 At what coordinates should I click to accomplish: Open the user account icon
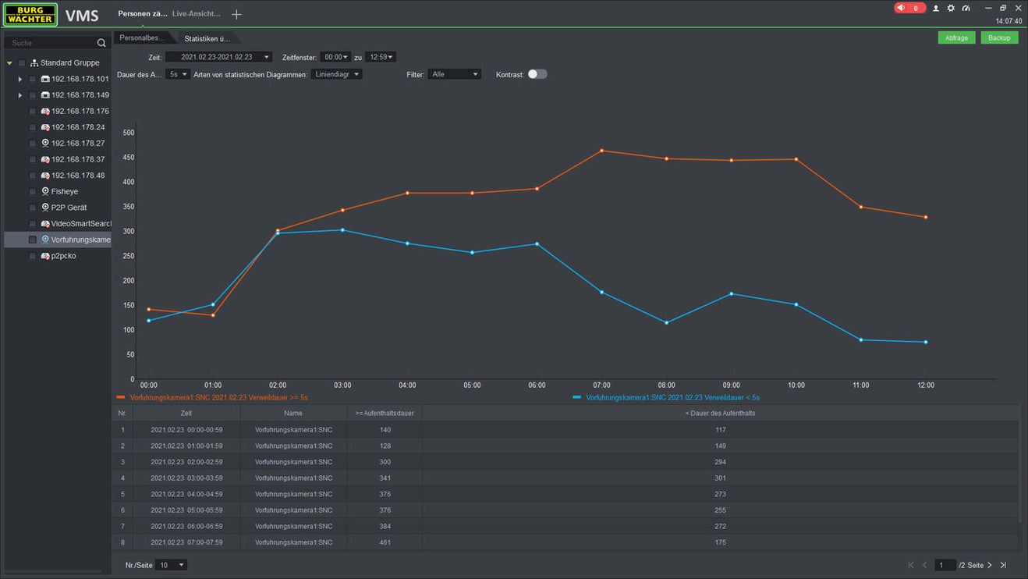tap(936, 8)
